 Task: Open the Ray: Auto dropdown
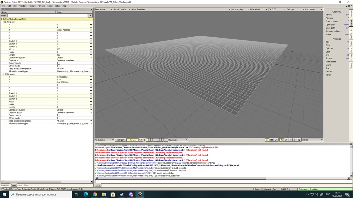(x=178, y=140)
